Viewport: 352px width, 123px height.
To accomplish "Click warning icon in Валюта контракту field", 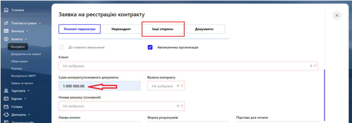I will [182, 86].
